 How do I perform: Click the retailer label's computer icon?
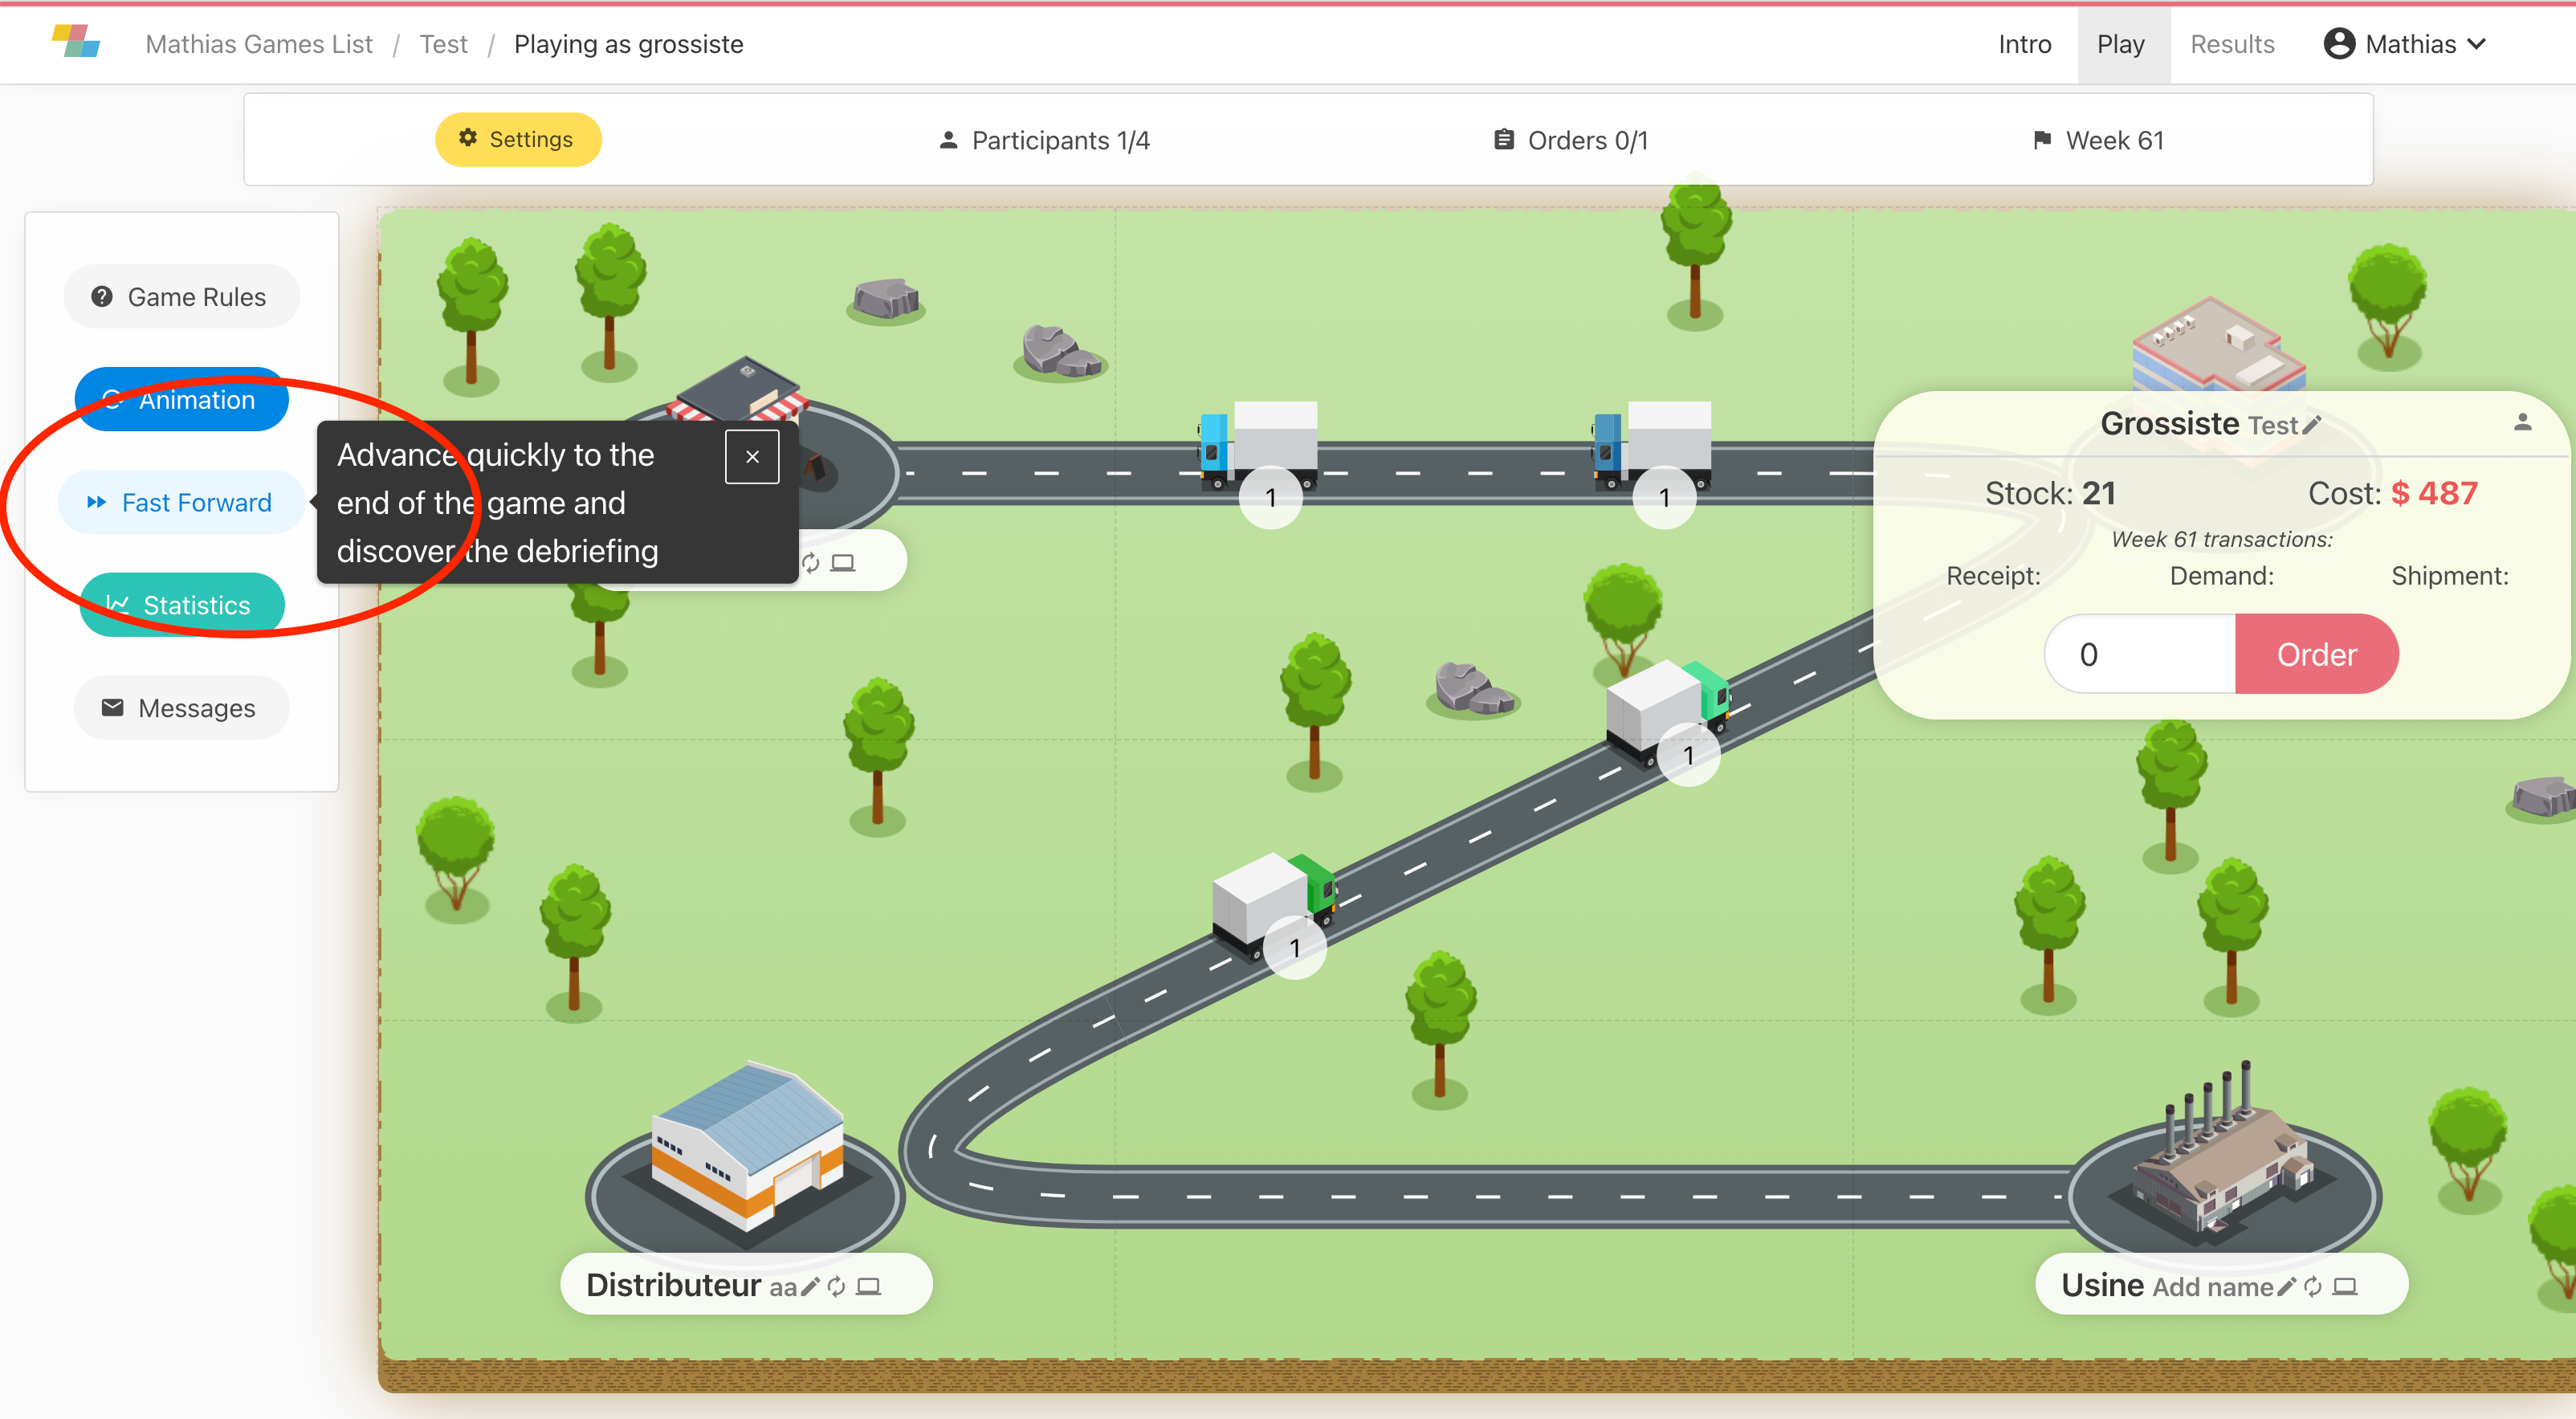click(843, 563)
